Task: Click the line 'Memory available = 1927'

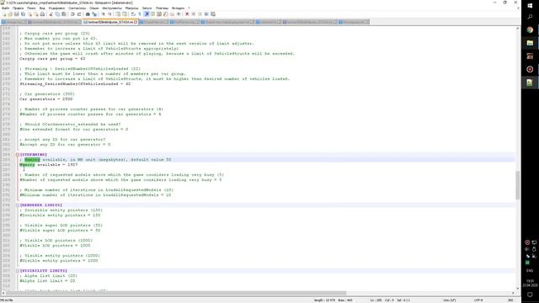Action: pos(49,165)
